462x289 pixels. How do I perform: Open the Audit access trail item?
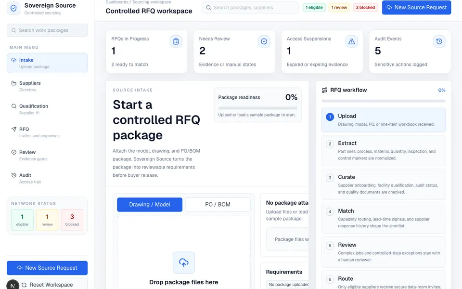point(47,178)
